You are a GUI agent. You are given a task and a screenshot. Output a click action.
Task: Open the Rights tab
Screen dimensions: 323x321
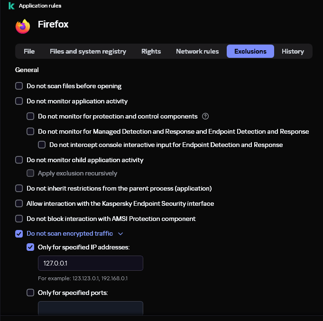pyautogui.click(x=151, y=51)
